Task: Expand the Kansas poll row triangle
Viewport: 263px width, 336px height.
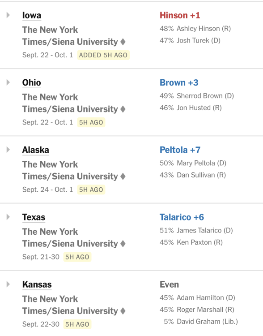Action: (8, 284)
